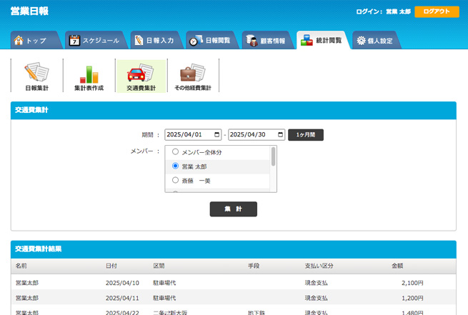Switch to the 個人設定 tab label
Image resolution: width=468 pixels, height=315 pixels.
pyautogui.click(x=380, y=41)
